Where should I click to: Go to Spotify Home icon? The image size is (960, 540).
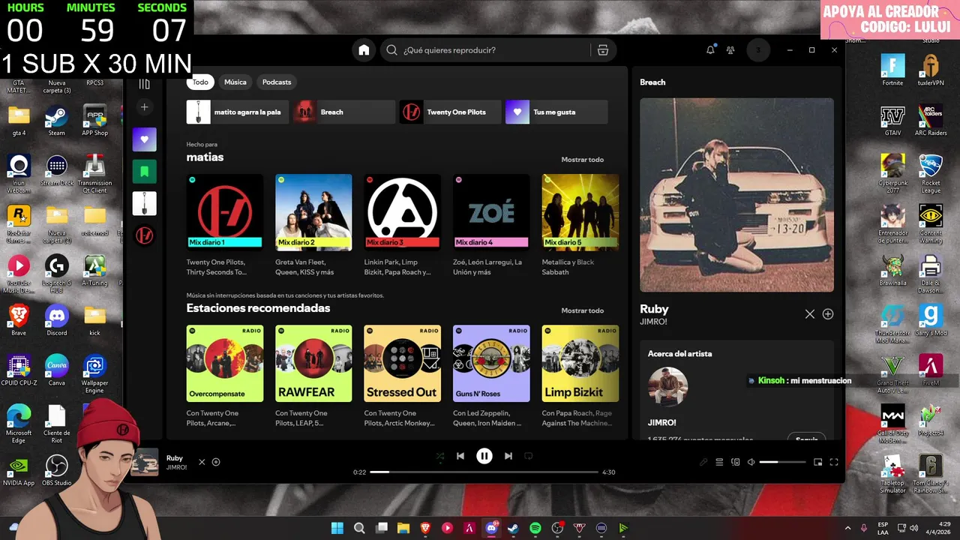(x=364, y=50)
